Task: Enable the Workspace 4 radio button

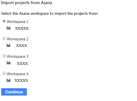Action: click(4, 73)
